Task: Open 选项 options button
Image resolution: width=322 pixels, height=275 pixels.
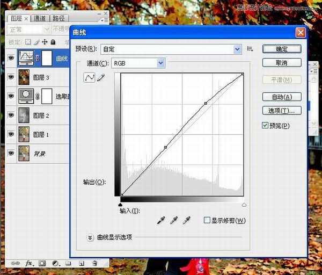Action: coord(282,111)
